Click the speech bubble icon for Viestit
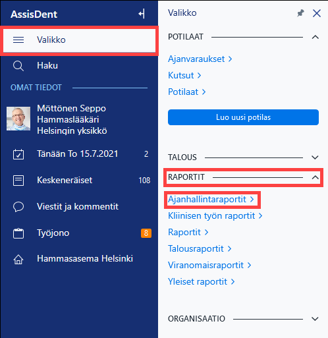The image size is (328, 338). pos(18,207)
